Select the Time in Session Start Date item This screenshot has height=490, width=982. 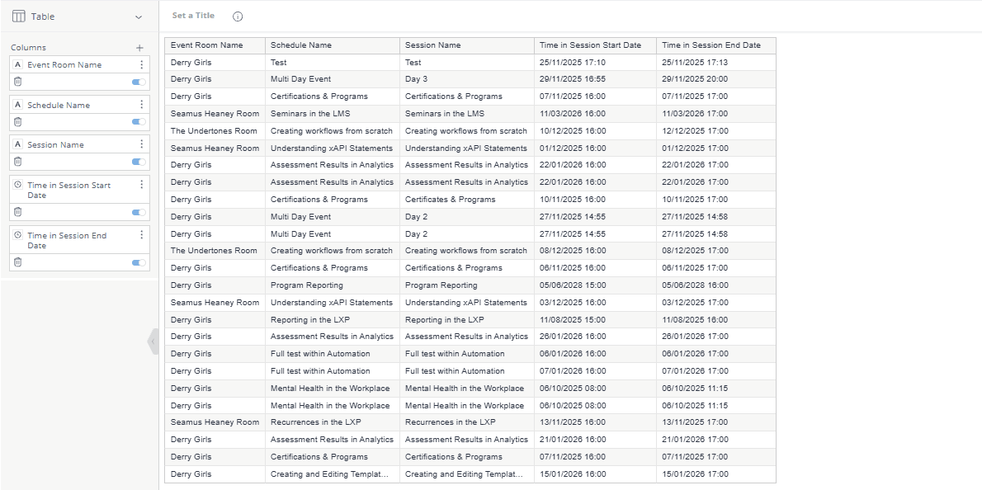68,190
